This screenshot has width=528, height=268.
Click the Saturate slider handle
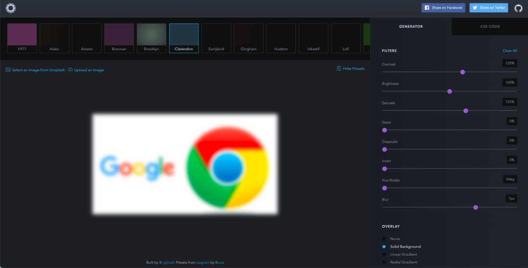pos(466,111)
